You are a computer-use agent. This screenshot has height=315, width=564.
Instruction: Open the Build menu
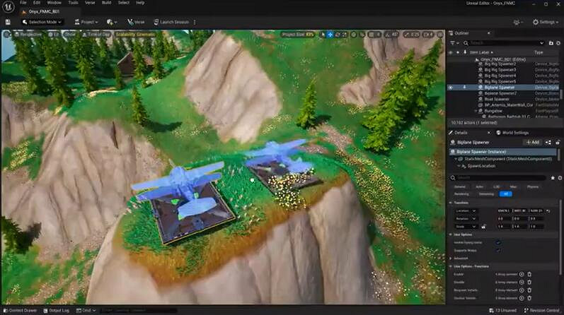105,3
